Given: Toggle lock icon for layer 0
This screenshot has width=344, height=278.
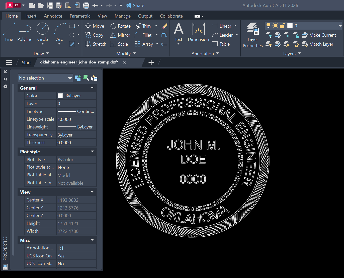Looking at the screenshot, I should (283, 26).
